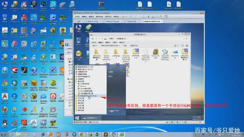Open VMware 文件(F) menu

tap(77, 17)
